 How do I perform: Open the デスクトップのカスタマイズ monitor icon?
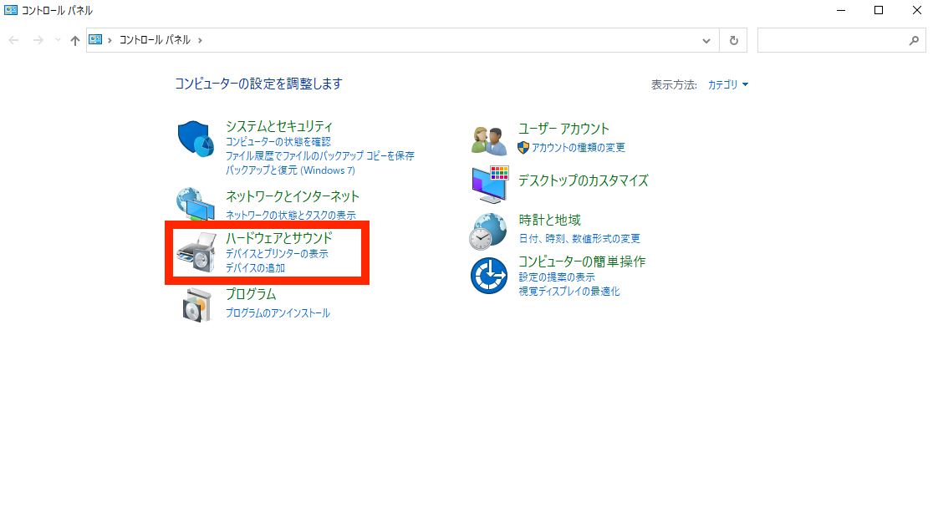coord(490,185)
